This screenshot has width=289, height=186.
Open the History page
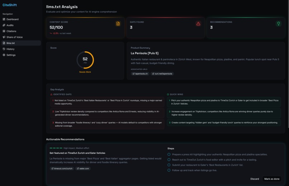[21, 49]
